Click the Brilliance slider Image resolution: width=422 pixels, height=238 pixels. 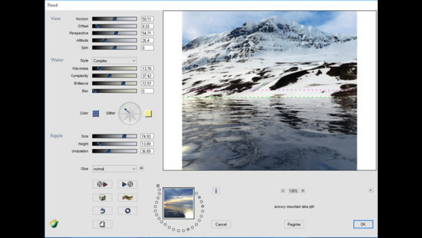click(114, 83)
